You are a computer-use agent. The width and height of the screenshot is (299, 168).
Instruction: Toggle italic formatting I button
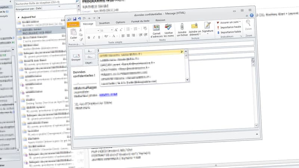(94, 37)
